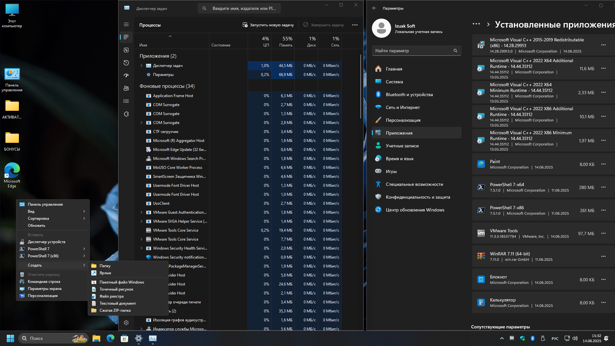This screenshot has height=346, width=615.
Task: Open File Explorer from taskbar
Action: [x=96, y=338]
